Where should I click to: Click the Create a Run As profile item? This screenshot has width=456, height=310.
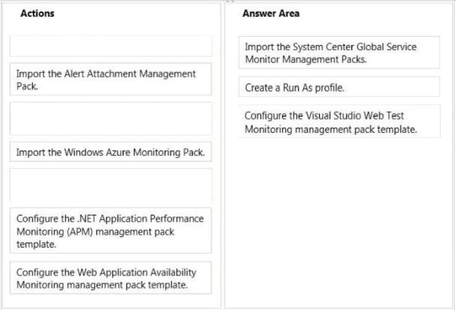[339, 87]
